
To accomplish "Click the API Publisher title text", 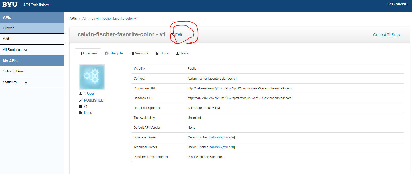I will point(36,5).
